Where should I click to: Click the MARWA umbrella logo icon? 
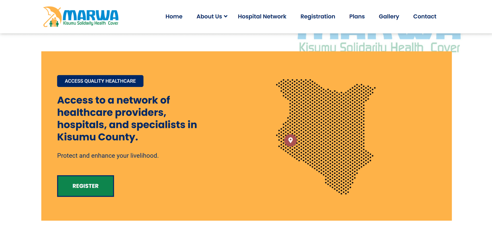tap(52, 17)
